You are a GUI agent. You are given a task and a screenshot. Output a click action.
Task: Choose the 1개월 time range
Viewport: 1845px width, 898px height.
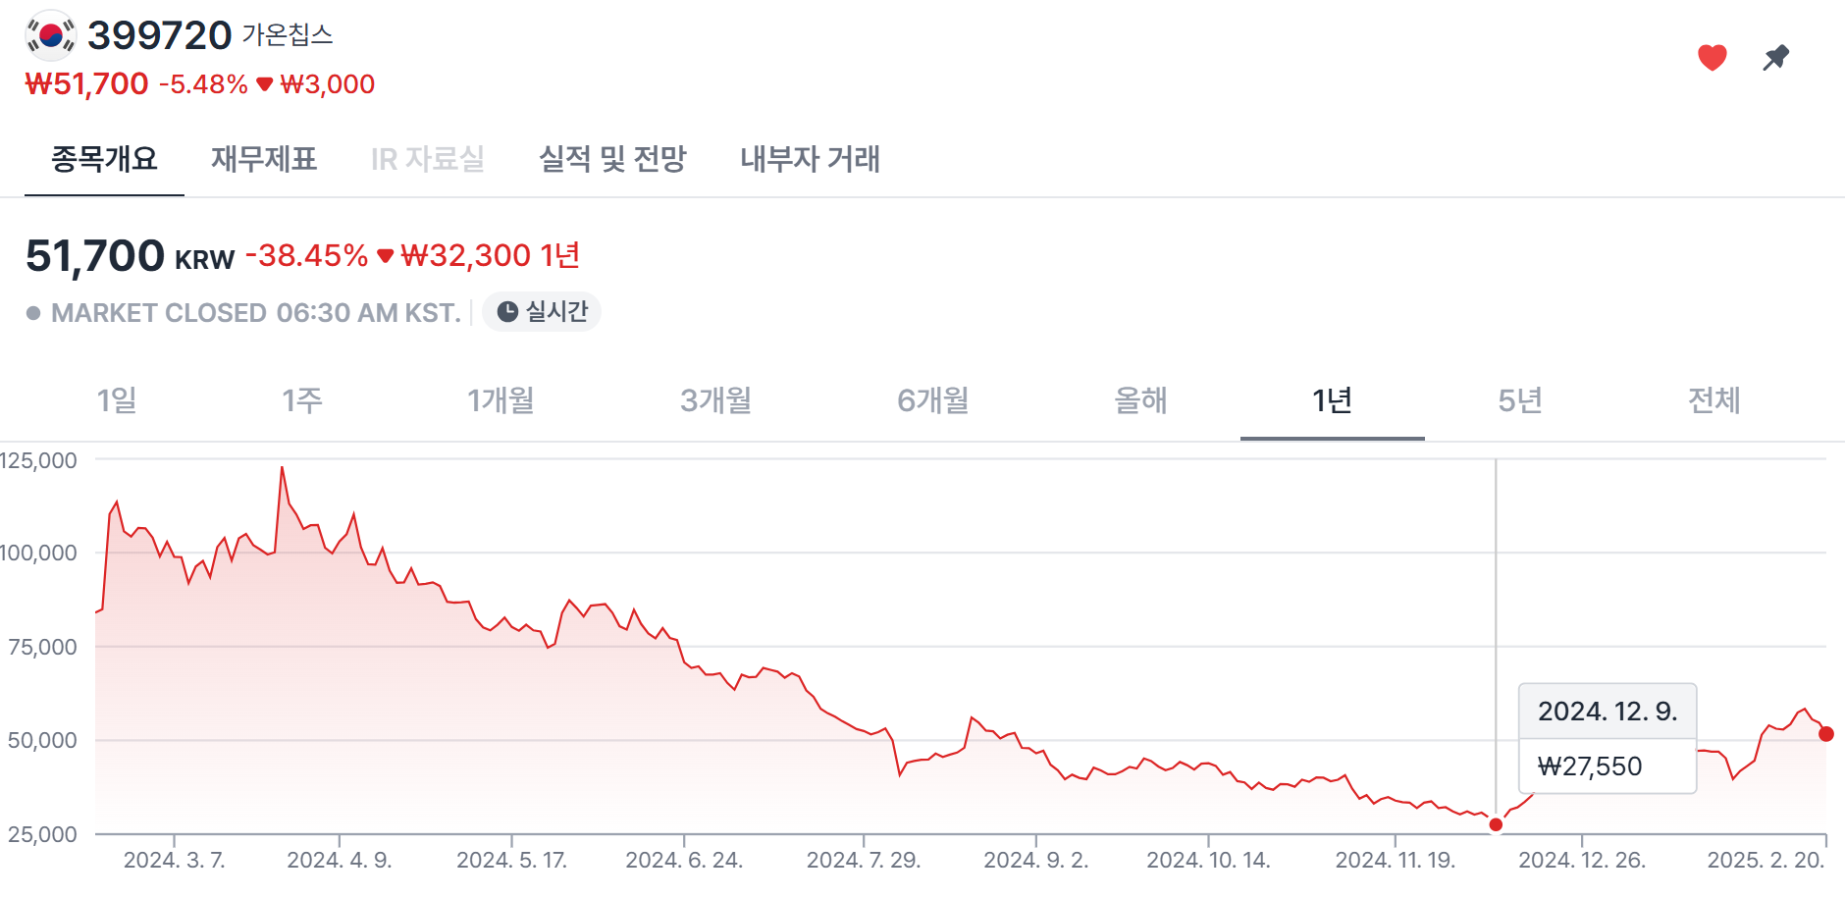[501, 400]
